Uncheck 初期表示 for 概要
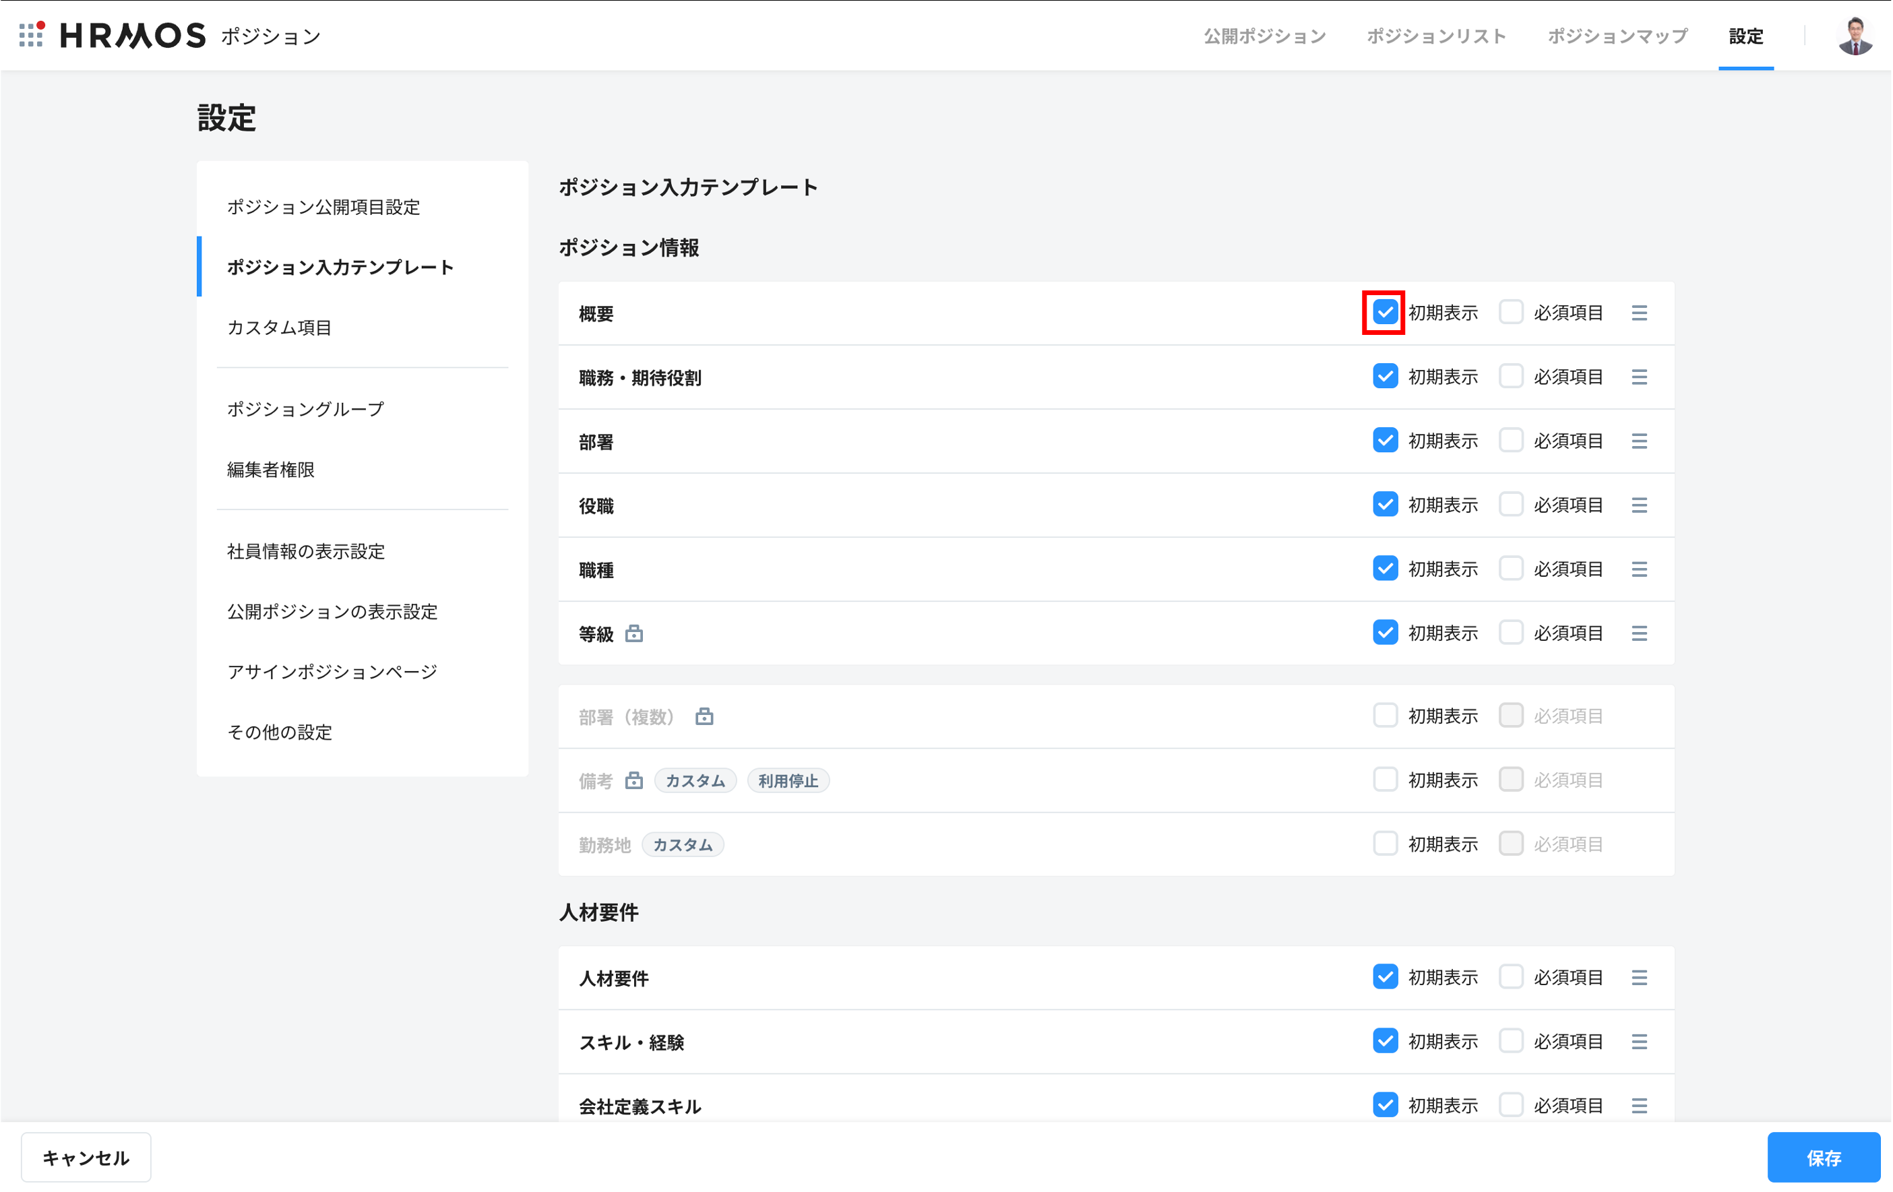This screenshot has height=1192, width=1893. 1385,312
